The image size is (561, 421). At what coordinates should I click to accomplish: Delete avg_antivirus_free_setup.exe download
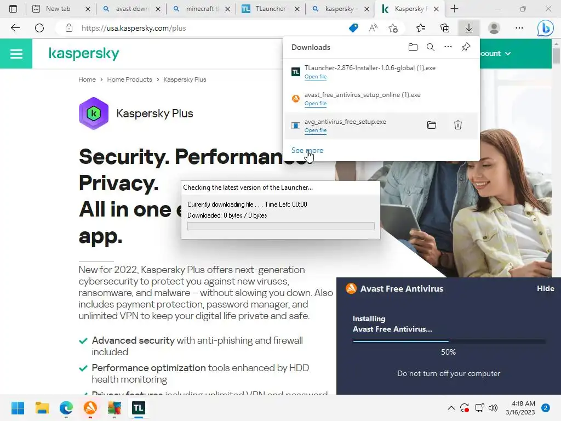(x=458, y=125)
